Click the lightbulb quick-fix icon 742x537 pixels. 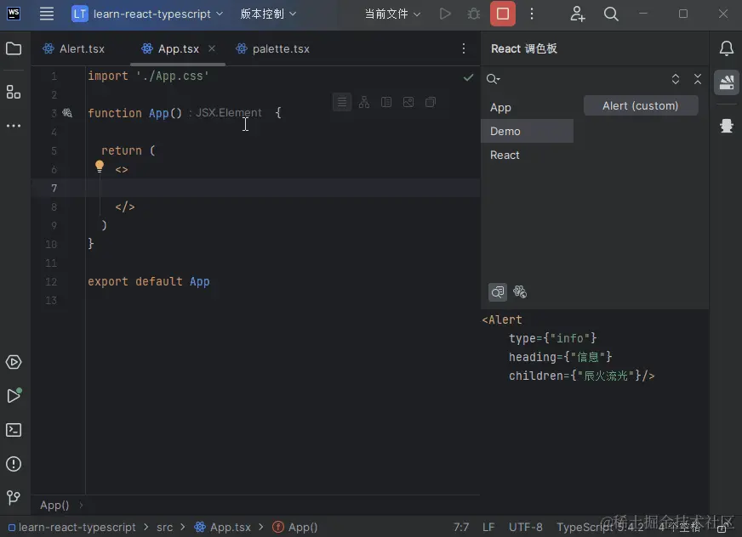point(100,166)
